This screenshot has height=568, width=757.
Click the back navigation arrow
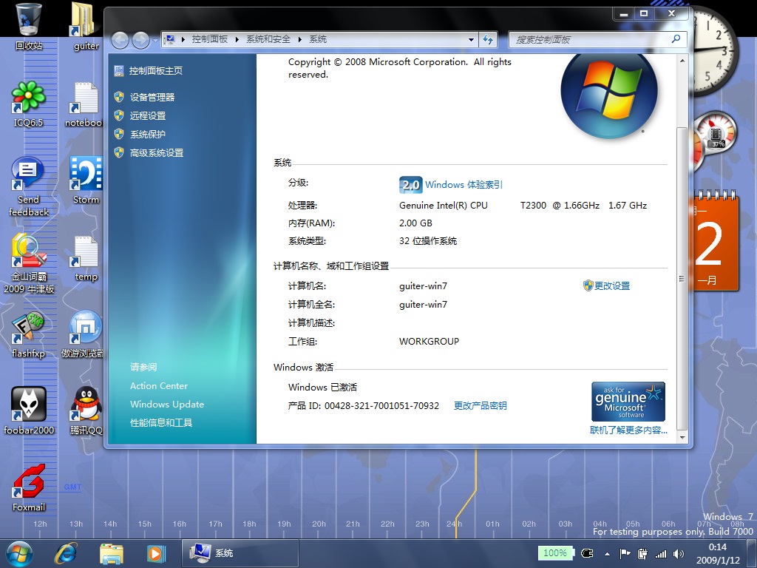pyautogui.click(x=120, y=40)
